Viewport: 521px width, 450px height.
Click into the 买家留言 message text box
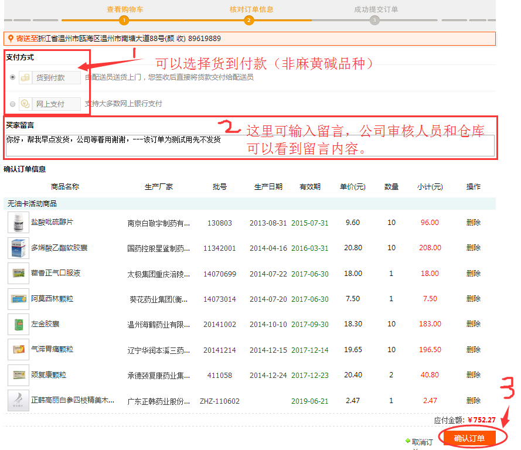(250, 145)
